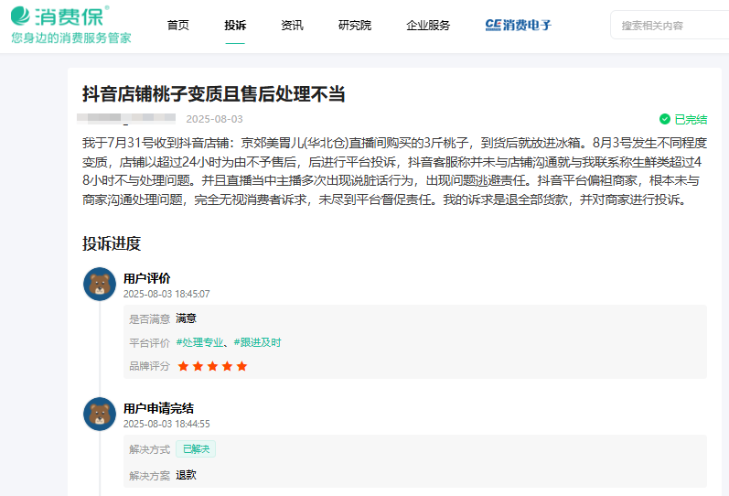Screen dimensions: 729x496
Task: Click timestamp 2025-08-03 18:45:07
Action: pyautogui.click(x=166, y=294)
